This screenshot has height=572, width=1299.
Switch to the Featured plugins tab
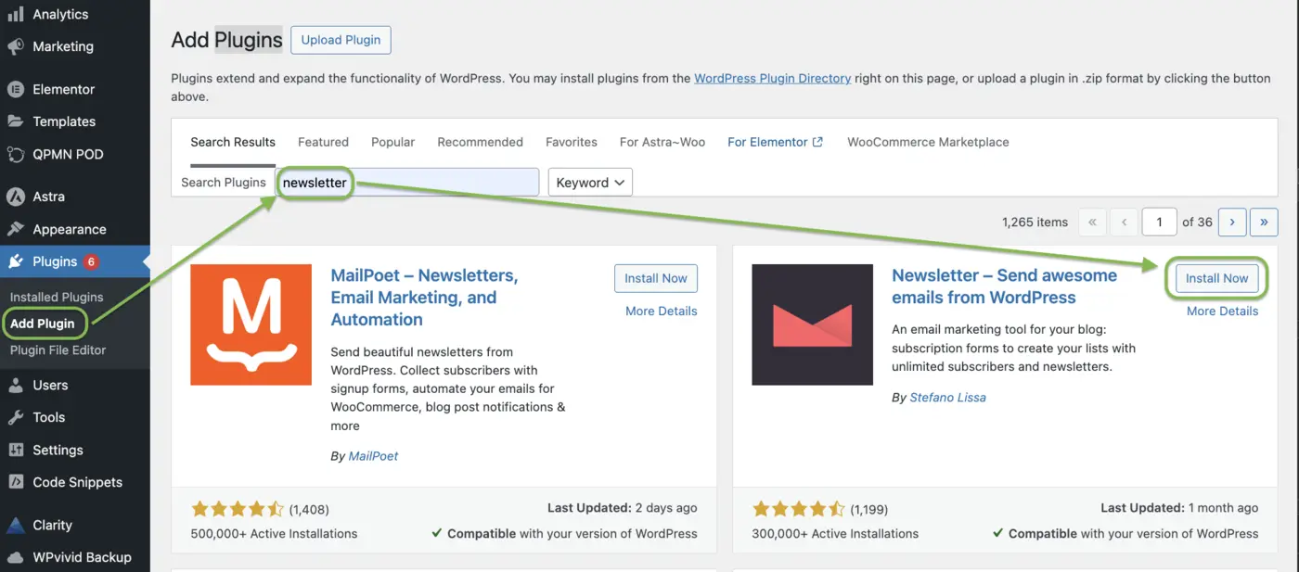[x=323, y=141]
